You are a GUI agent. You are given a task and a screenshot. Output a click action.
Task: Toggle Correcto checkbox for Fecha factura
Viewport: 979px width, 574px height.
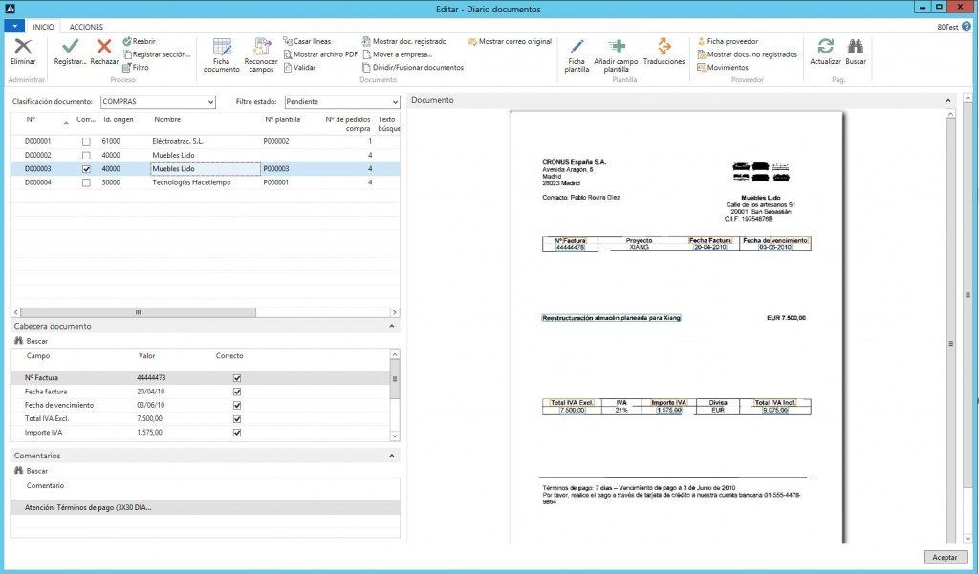237,392
